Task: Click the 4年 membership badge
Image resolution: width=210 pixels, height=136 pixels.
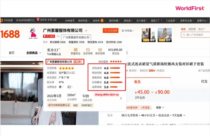Action: point(78,62)
